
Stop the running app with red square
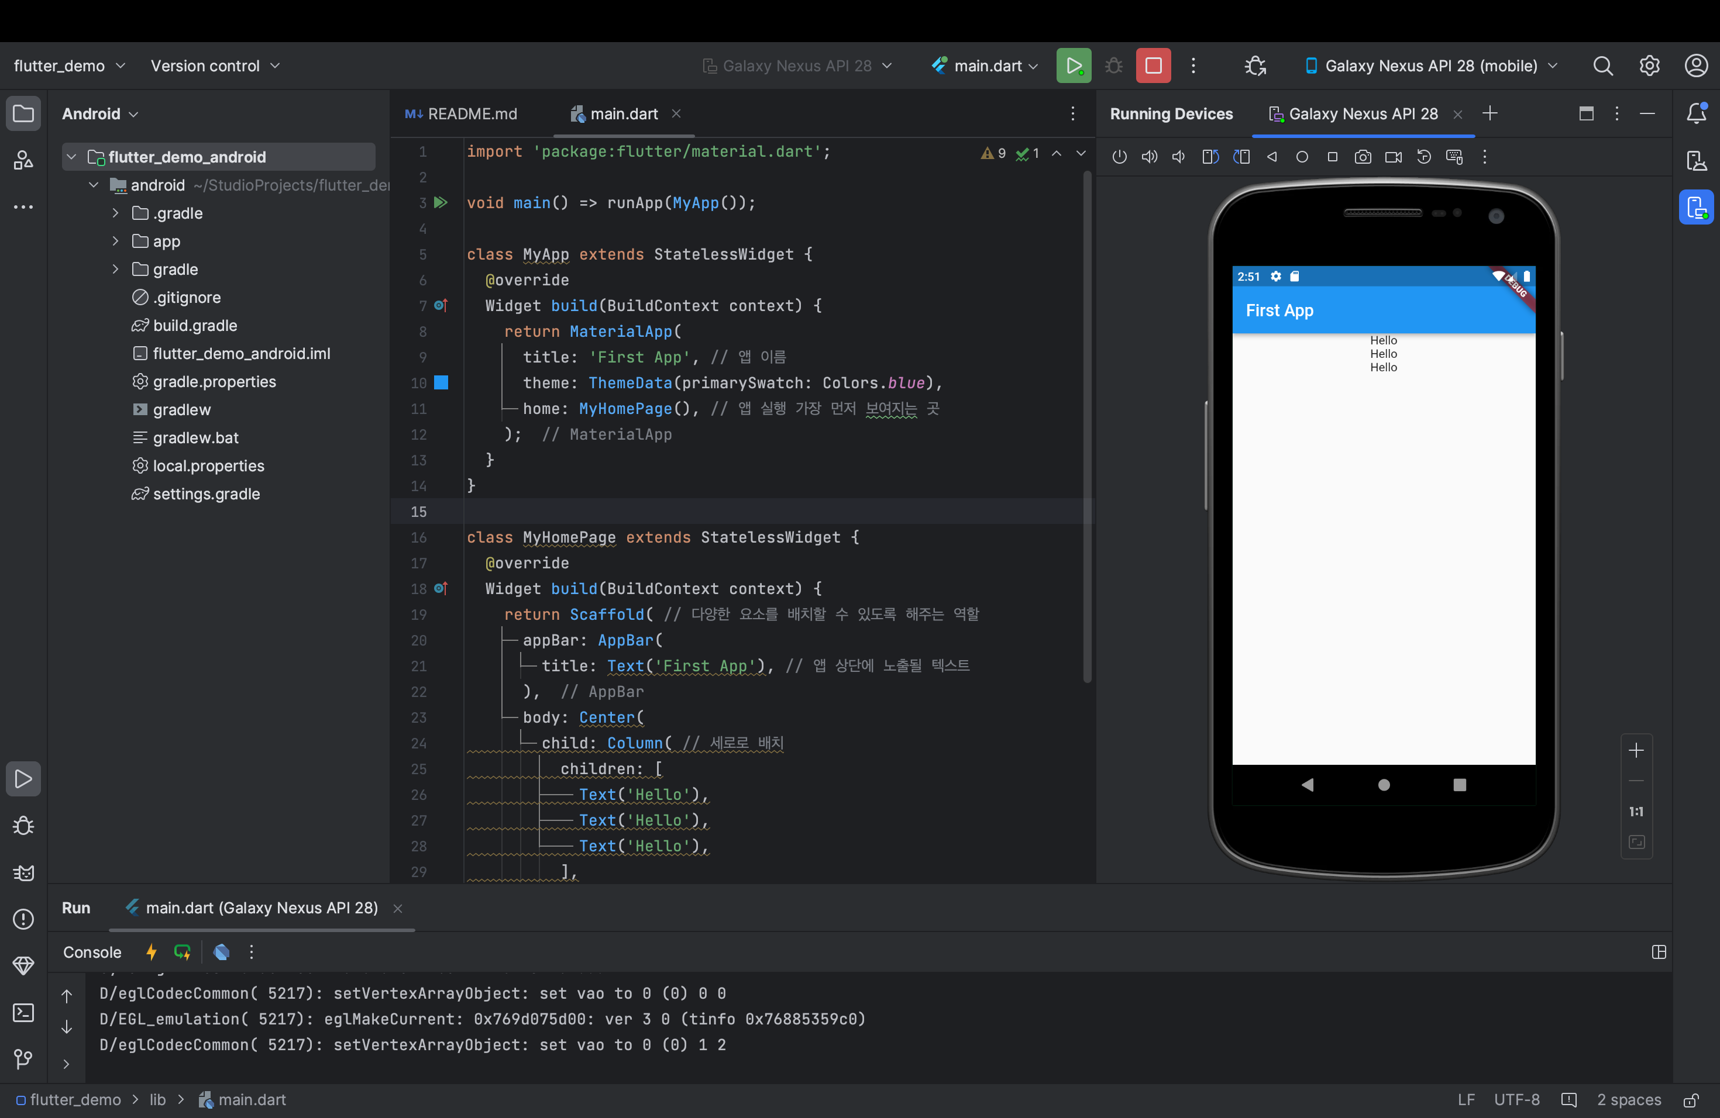[1153, 65]
